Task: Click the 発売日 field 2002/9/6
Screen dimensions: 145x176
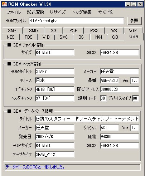Action: [55, 137]
